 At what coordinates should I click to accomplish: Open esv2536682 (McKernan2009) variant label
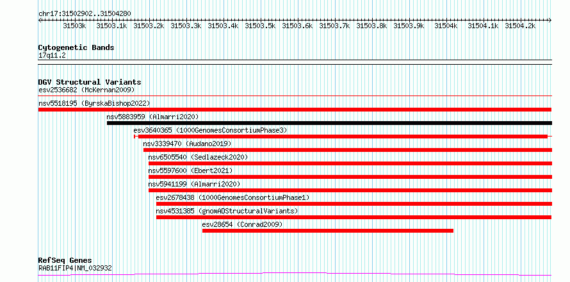pos(86,90)
